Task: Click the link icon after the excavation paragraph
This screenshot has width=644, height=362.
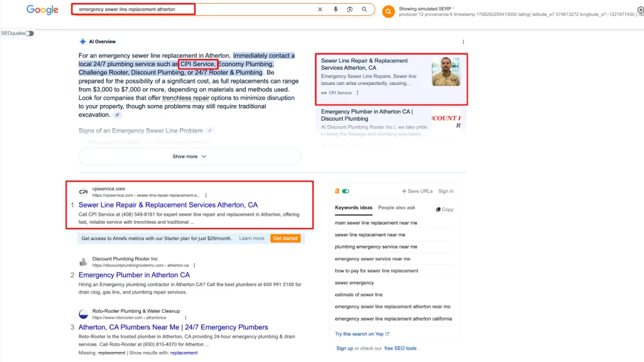Action: 118,115
